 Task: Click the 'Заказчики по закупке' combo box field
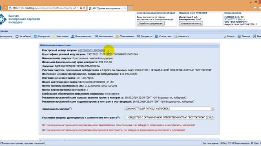click(168, 109)
